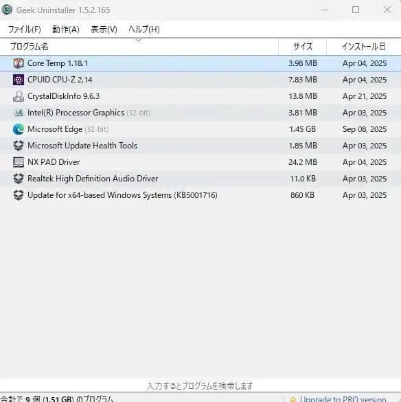Sort by プログラム名 column header
The height and width of the screenshot is (402, 401).
(139, 47)
